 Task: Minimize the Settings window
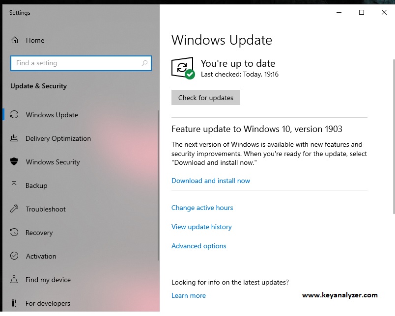click(339, 12)
